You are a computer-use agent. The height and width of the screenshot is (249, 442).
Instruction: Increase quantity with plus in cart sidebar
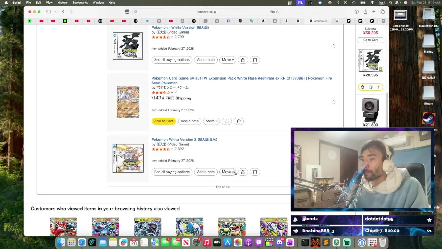click(x=379, y=87)
